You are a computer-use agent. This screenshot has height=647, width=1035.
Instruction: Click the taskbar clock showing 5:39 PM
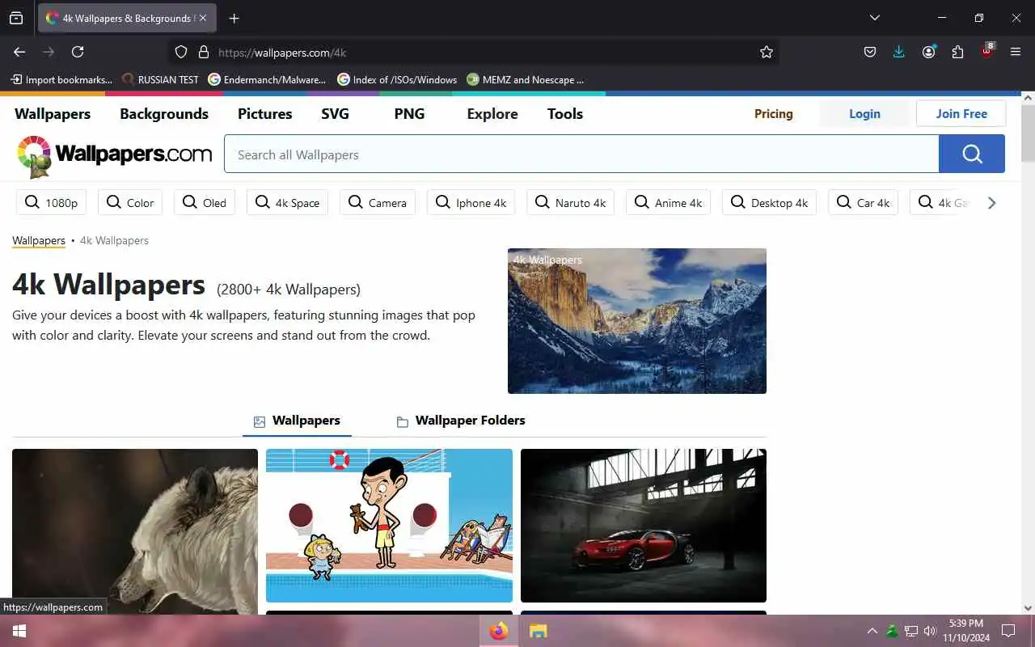coord(965,631)
